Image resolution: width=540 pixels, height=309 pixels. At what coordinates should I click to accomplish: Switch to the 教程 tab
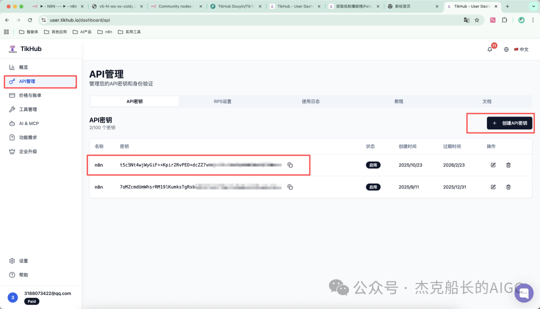[399, 101]
